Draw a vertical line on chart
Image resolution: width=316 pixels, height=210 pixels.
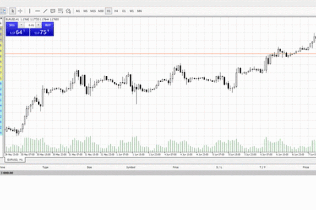(30, 11)
